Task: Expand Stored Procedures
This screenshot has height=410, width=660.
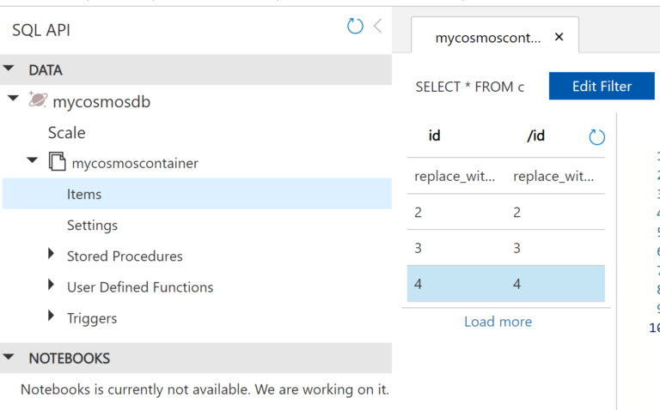Action: 51,253
